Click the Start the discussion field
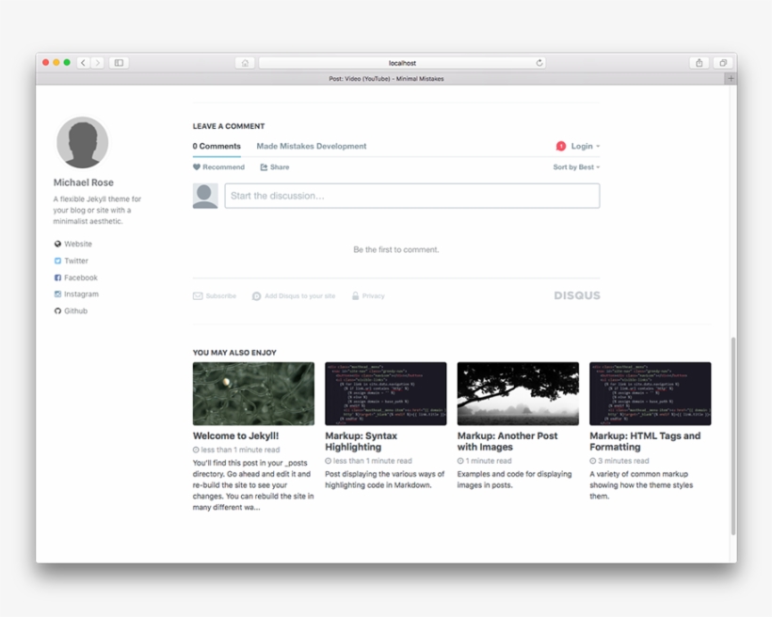Image resolution: width=772 pixels, height=617 pixels. pyautogui.click(x=411, y=196)
